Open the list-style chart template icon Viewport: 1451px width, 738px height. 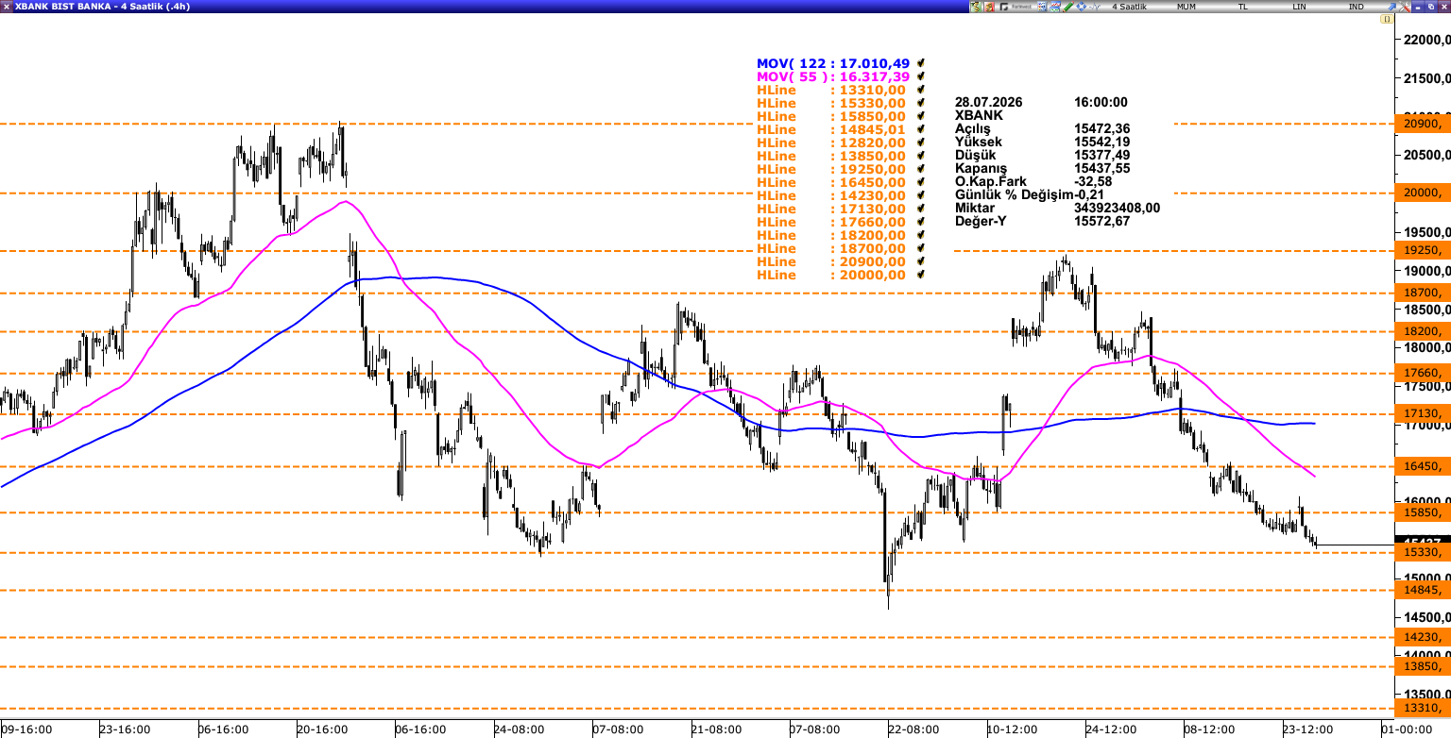click(1042, 7)
